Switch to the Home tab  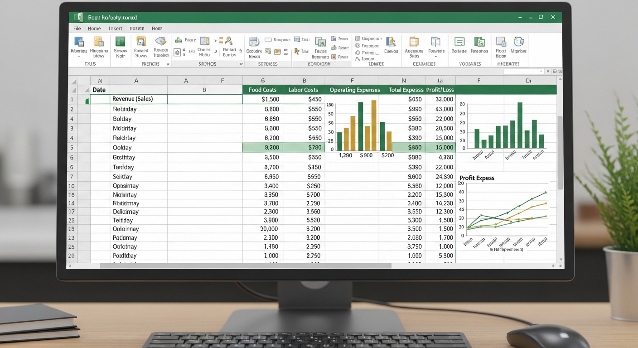point(94,29)
